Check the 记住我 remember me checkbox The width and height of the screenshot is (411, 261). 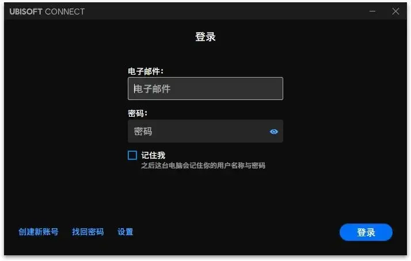[x=132, y=155]
